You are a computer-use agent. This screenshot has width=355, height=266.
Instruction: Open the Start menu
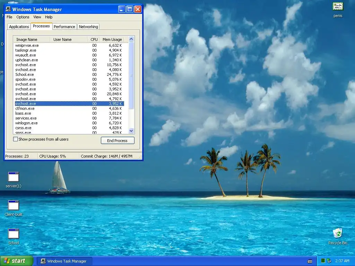point(17,261)
